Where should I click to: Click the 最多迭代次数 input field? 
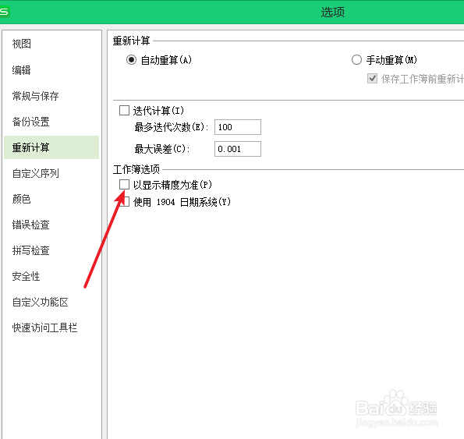238,127
